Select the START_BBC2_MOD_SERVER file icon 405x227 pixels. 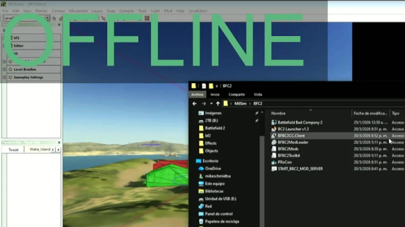point(274,169)
